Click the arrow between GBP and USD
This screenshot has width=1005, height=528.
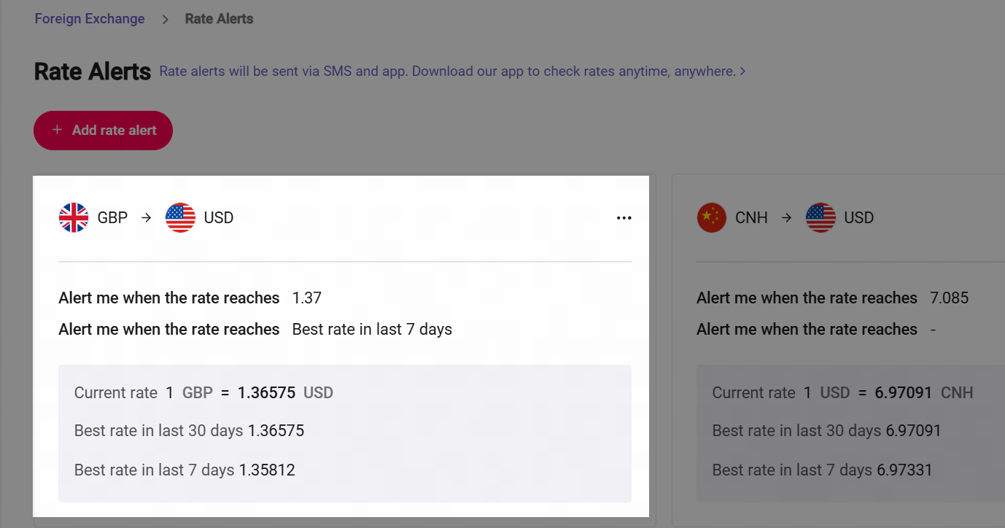(x=147, y=217)
